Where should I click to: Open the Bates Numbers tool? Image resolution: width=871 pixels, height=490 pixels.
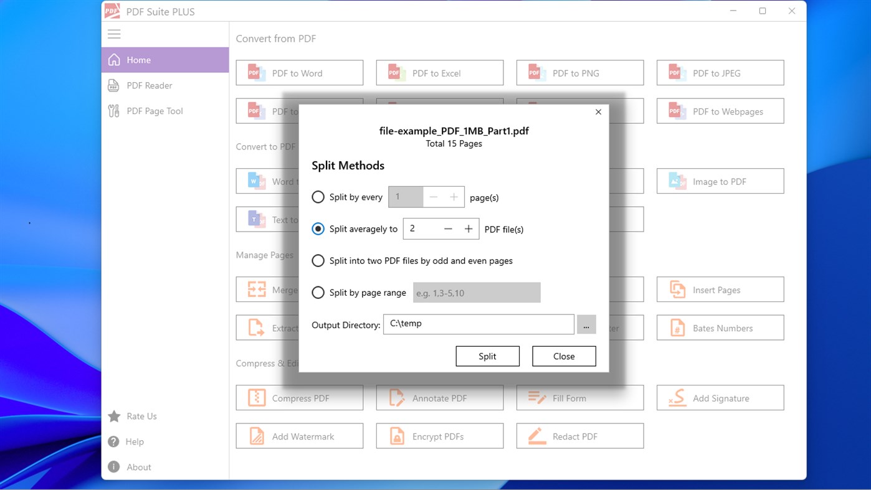click(x=720, y=327)
